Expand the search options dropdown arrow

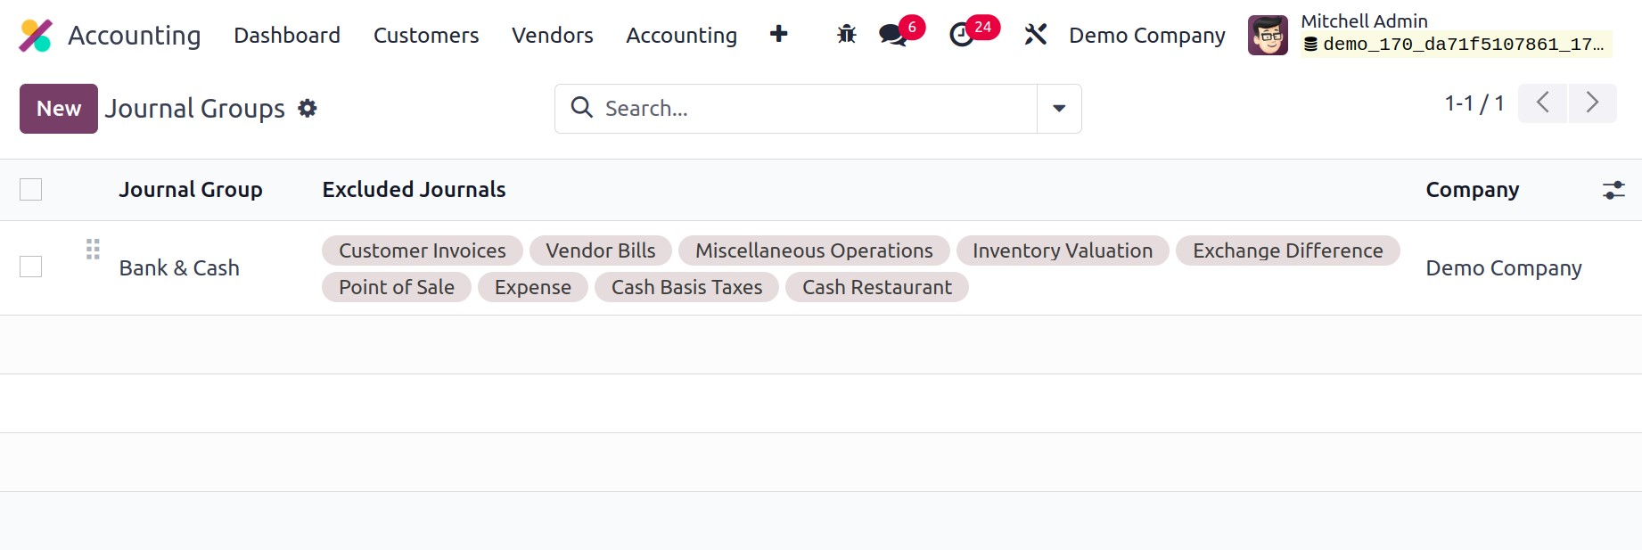1059,109
